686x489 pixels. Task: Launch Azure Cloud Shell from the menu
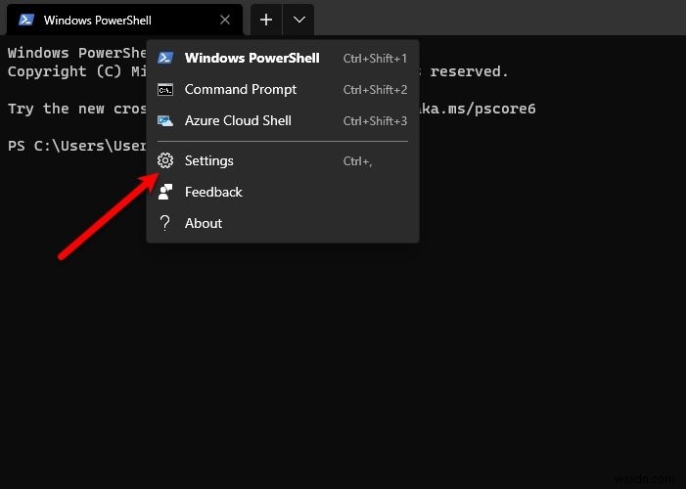[283, 120]
